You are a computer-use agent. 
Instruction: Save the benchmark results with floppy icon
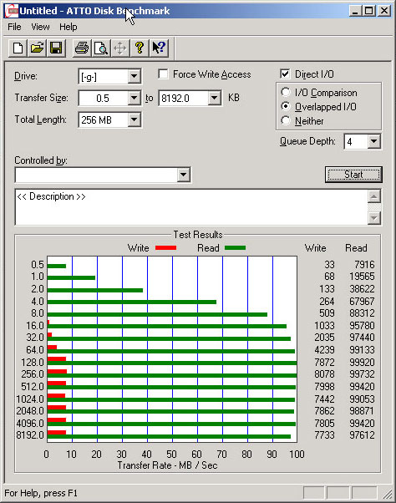coord(56,48)
